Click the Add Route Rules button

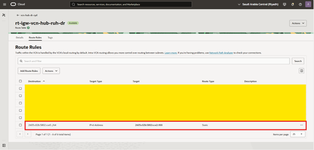(x=29, y=71)
